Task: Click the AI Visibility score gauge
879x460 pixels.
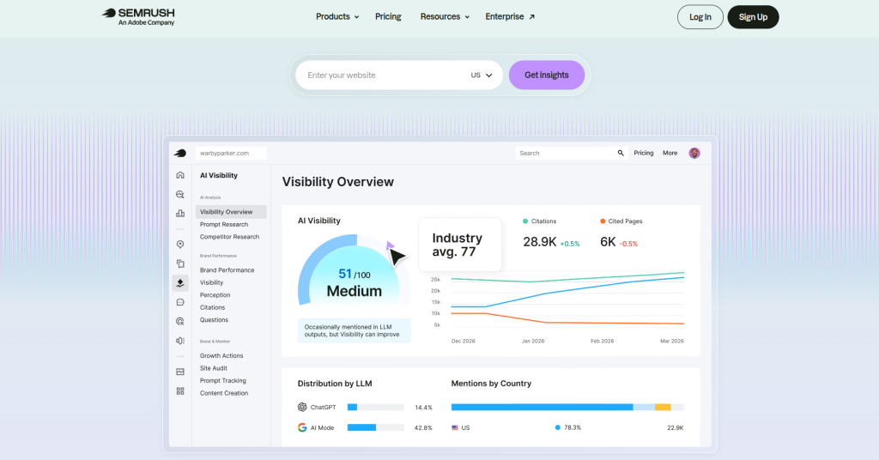Action: [x=354, y=270]
